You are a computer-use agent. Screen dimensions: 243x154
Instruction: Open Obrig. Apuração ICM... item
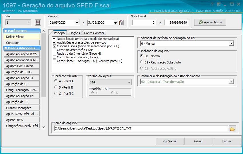22,90
